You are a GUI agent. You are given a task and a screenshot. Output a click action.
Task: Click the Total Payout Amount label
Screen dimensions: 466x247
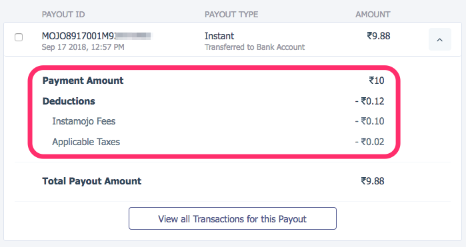(91, 181)
